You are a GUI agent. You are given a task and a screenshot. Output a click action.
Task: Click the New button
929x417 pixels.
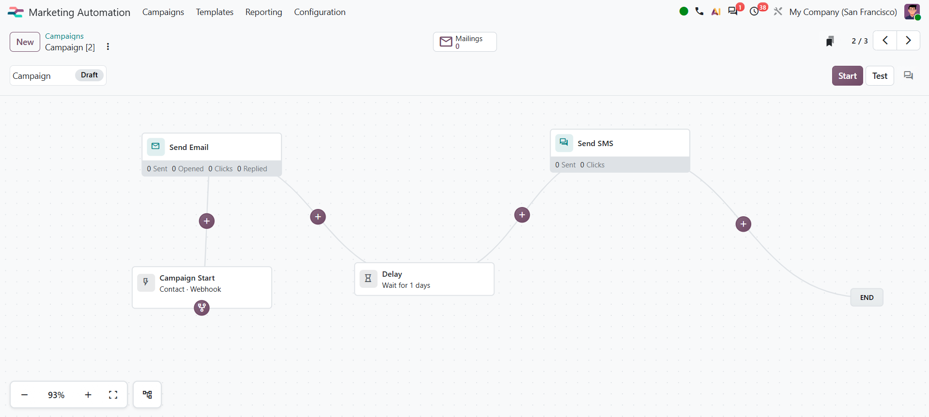[x=25, y=42]
